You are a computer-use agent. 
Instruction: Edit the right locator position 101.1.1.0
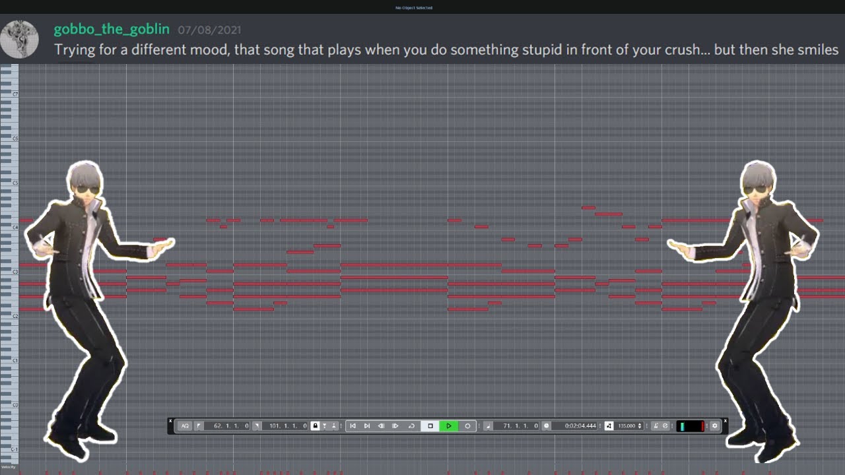coord(285,426)
